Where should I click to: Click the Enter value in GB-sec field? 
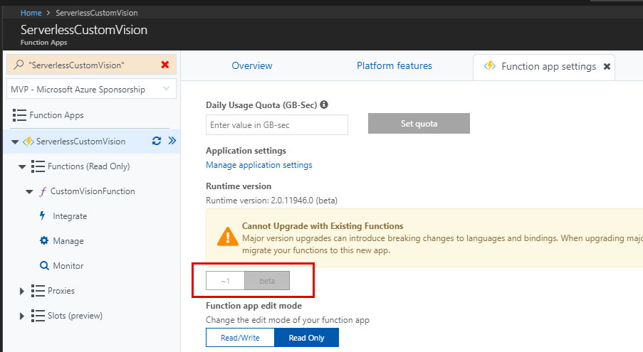point(277,125)
